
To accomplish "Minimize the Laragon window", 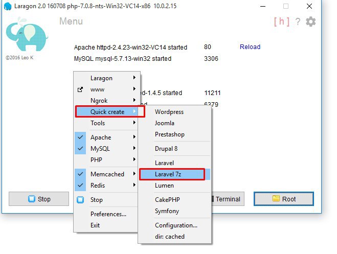I will click(x=263, y=6).
